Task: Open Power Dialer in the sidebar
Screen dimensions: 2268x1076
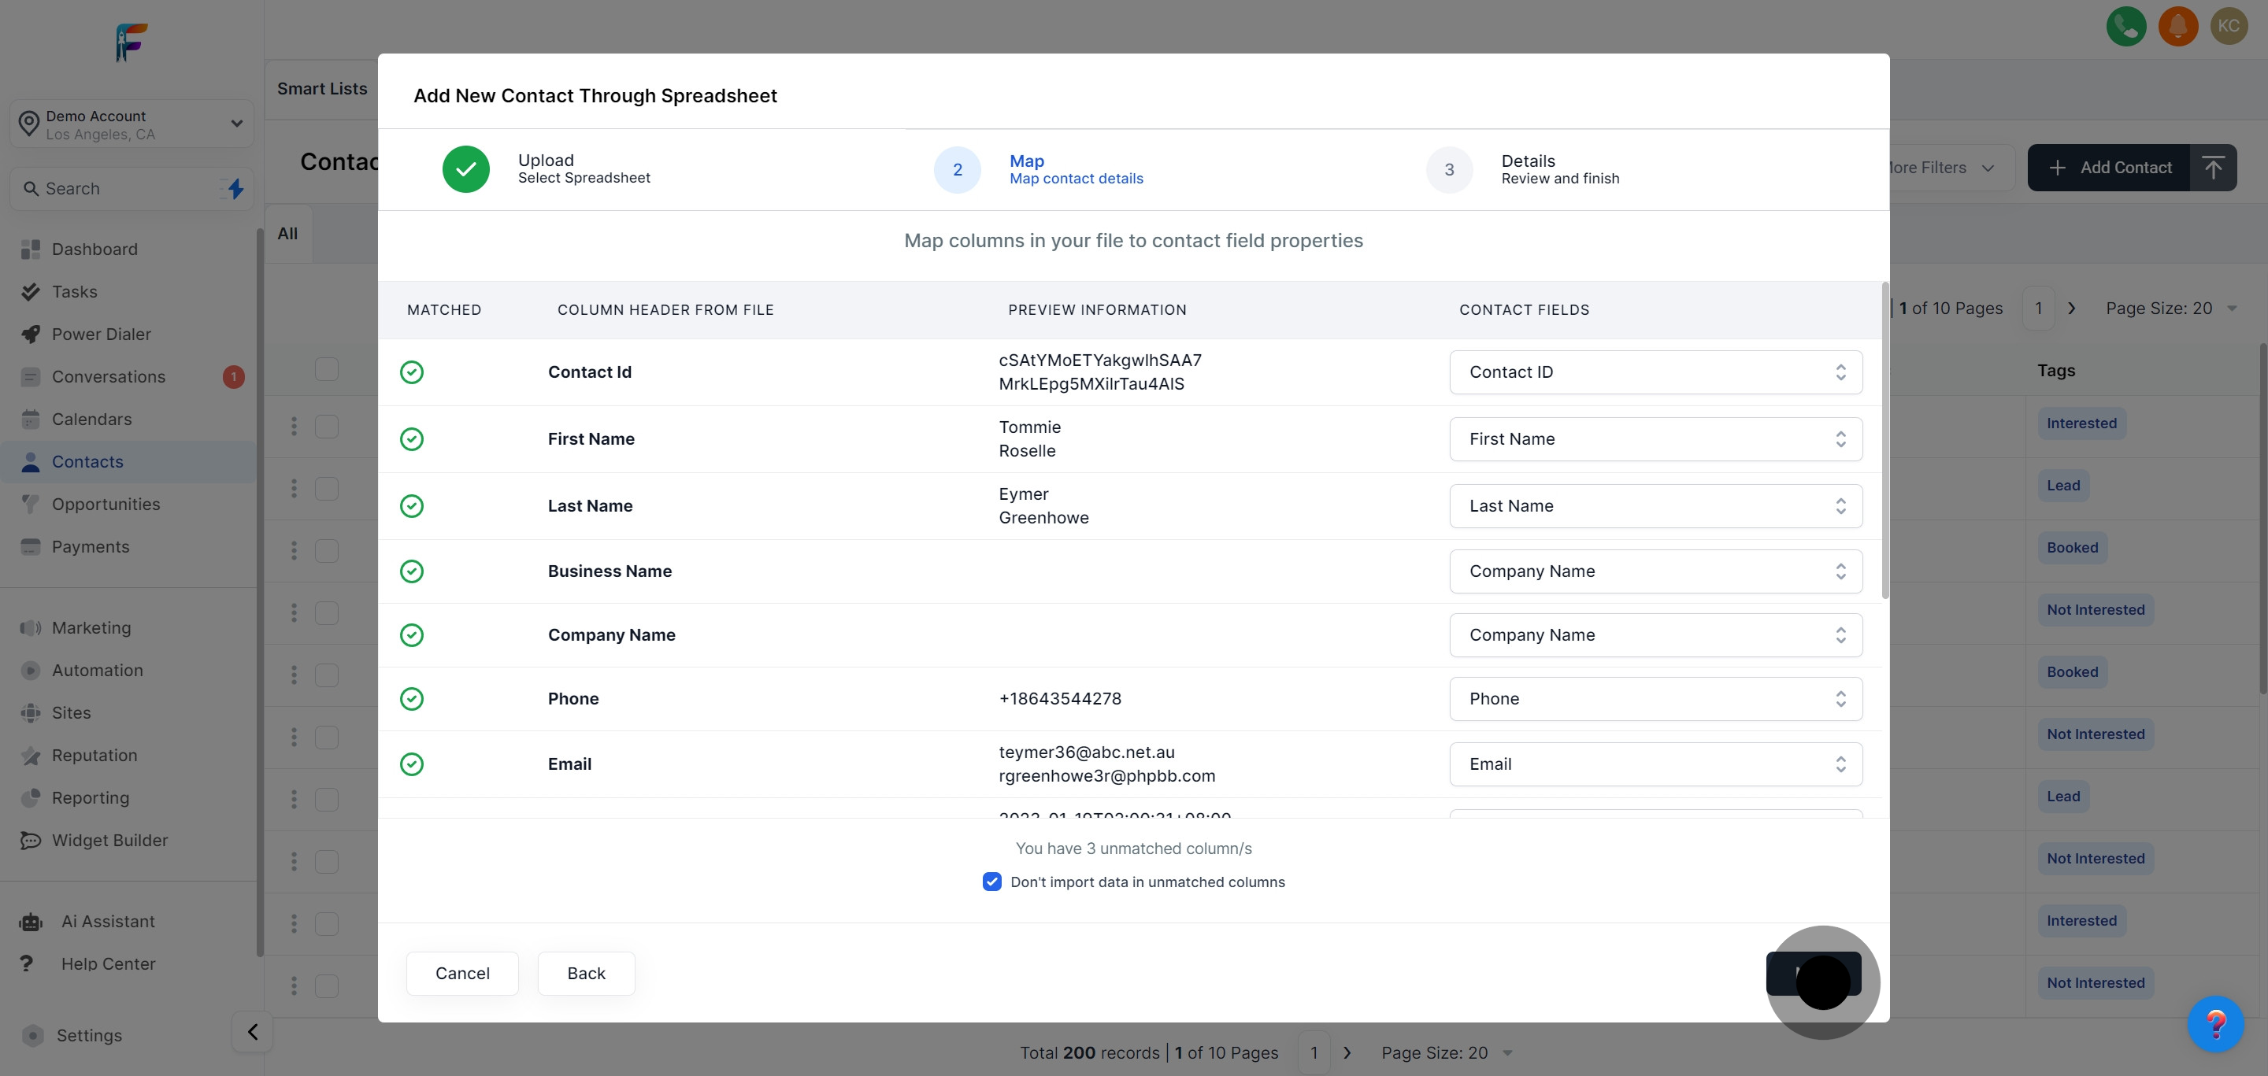Action: (102, 335)
